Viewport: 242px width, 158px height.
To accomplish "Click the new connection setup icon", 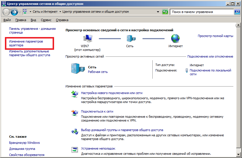I will pos(75,94).
